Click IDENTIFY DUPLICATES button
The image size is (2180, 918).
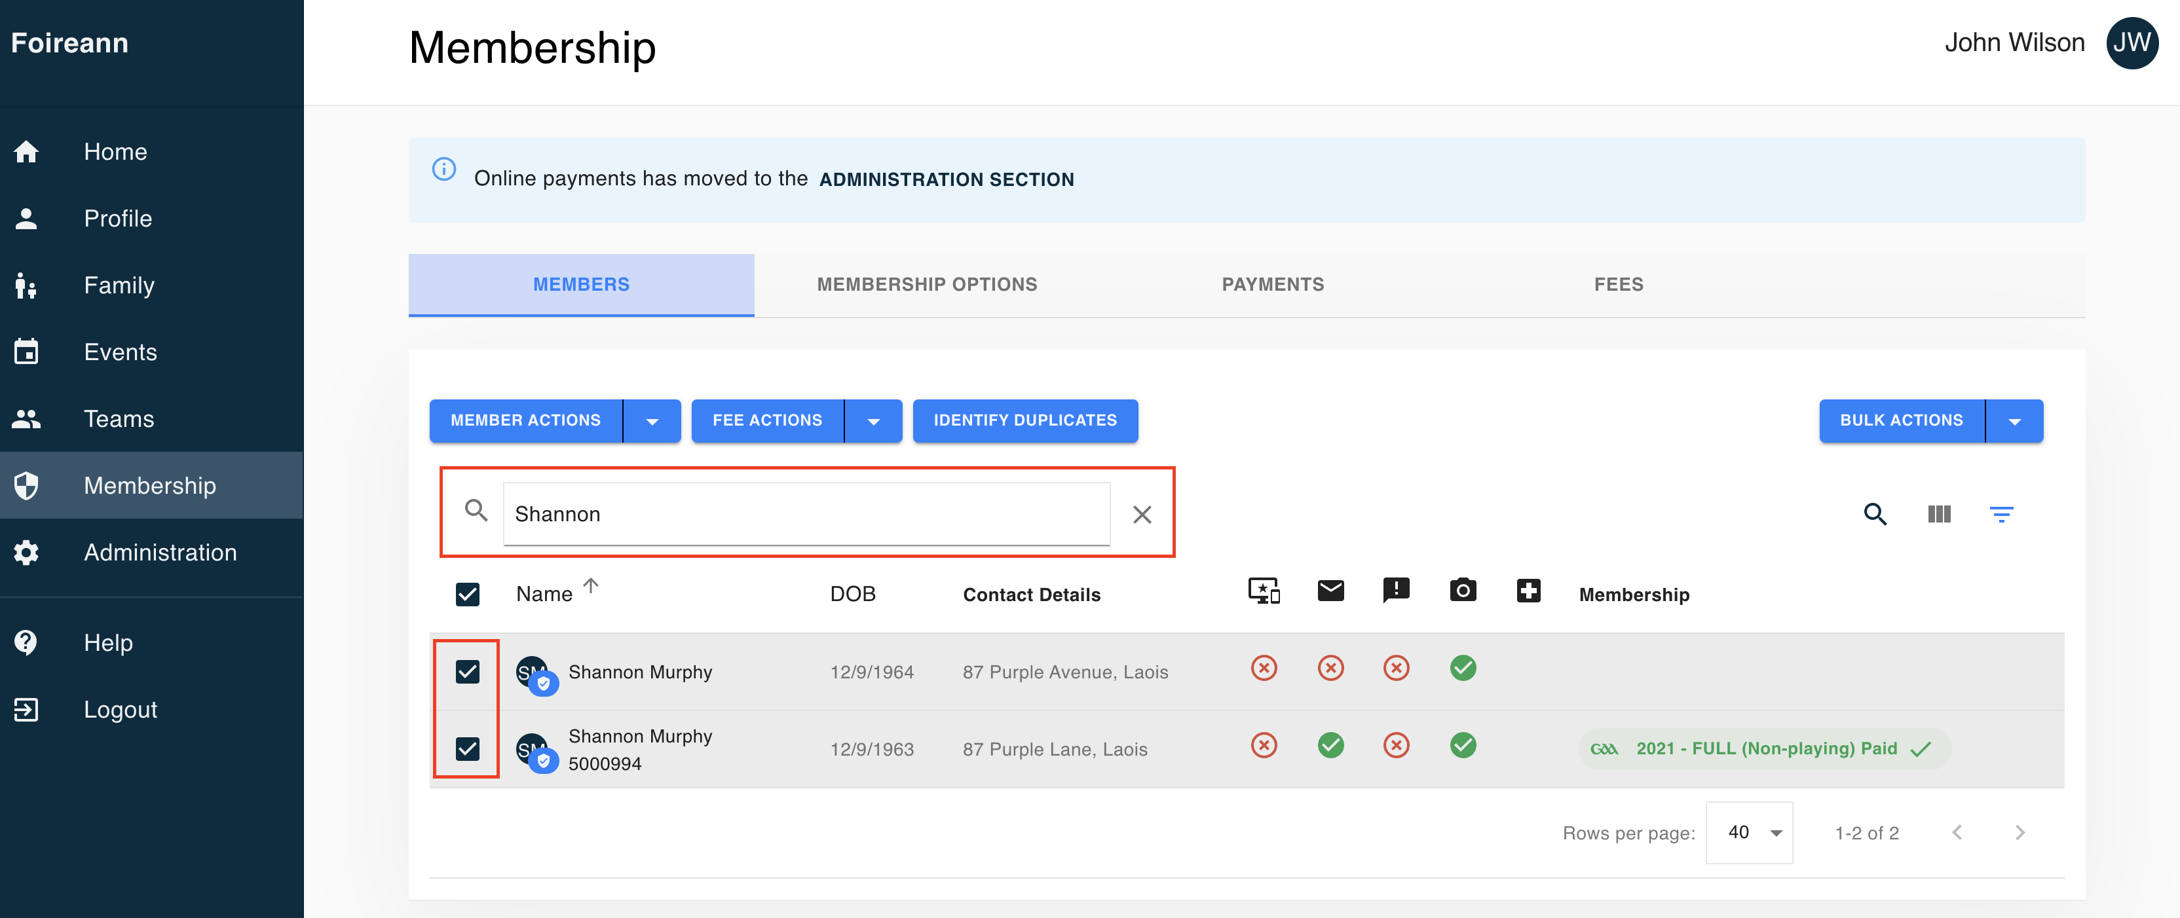1025,420
